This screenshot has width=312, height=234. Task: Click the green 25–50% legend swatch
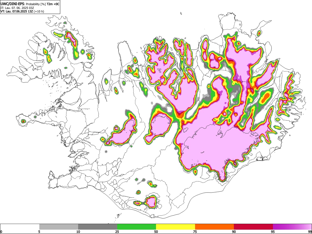pyautogui.click(x=136, y=227)
